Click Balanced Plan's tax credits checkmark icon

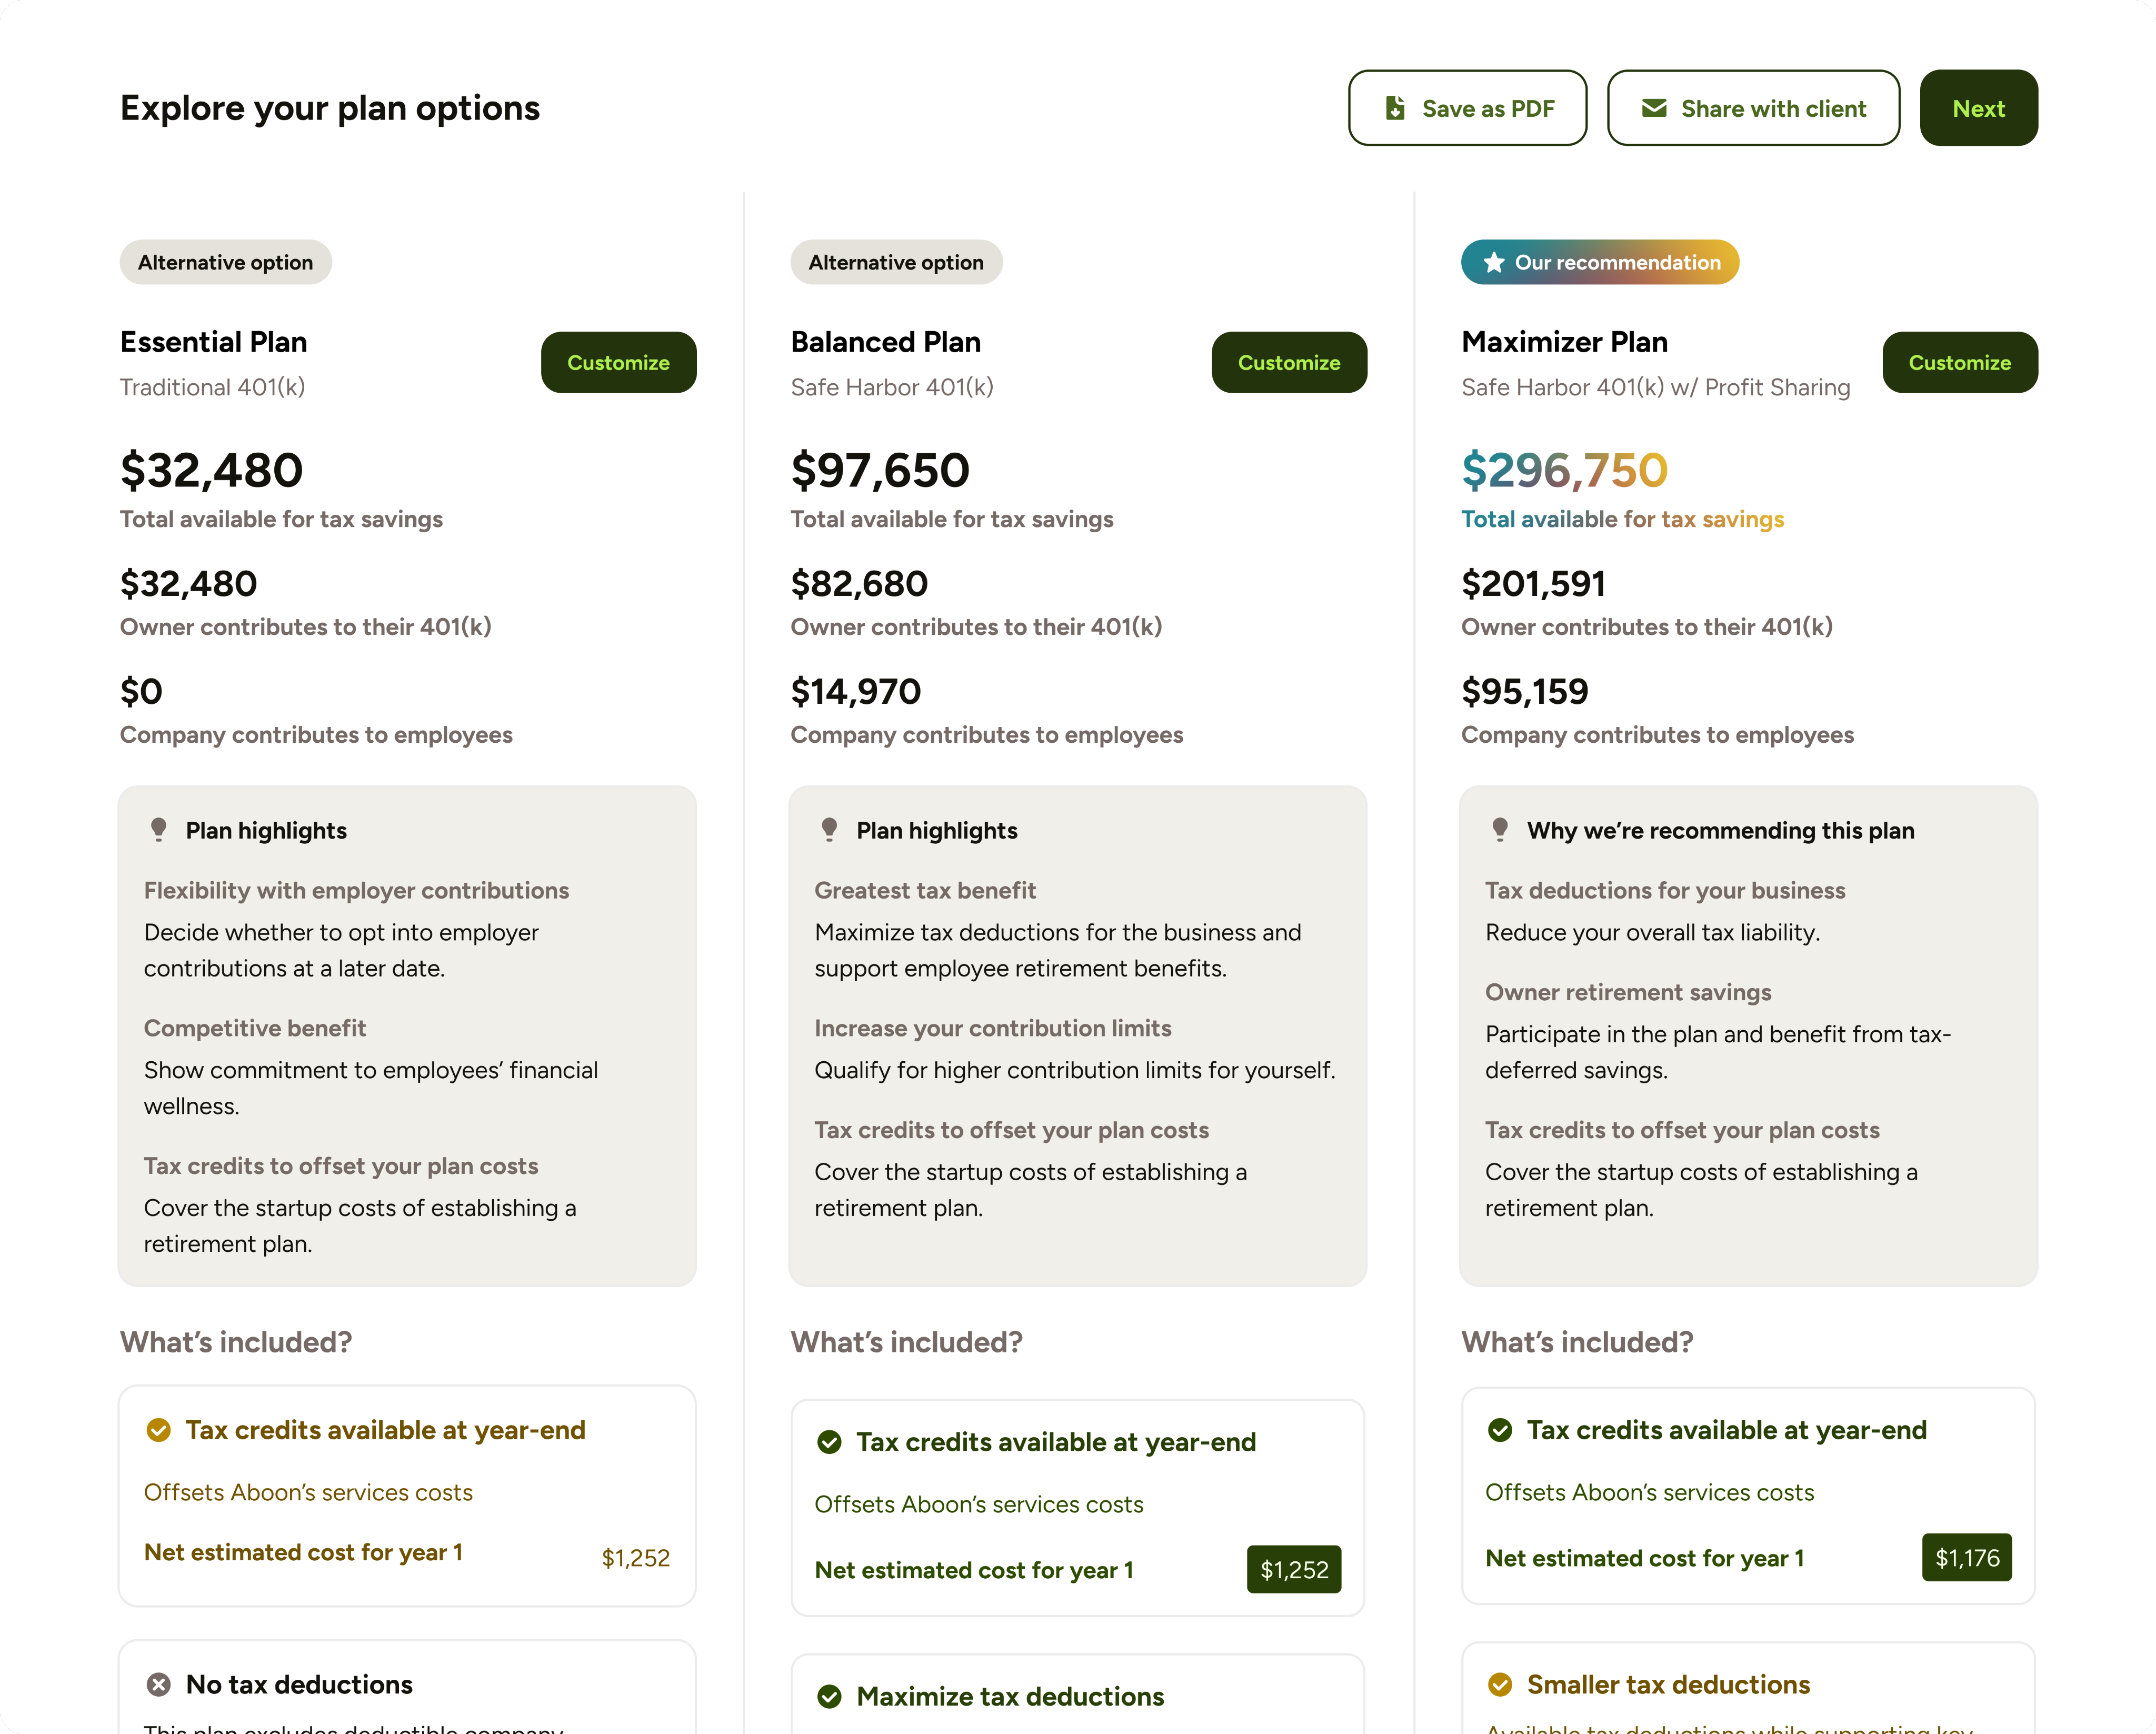[829, 1442]
